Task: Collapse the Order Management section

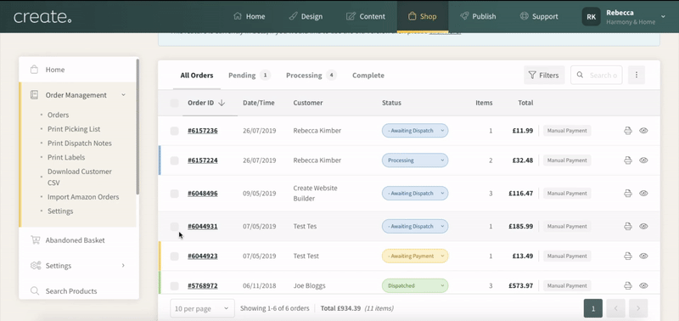Action: 123,95
